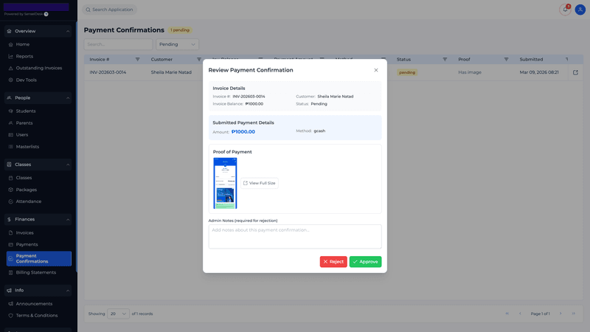Viewport: 590px width, 332px height.
Task: Click the pending status badge in table
Action: pyautogui.click(x=407, y=72)
